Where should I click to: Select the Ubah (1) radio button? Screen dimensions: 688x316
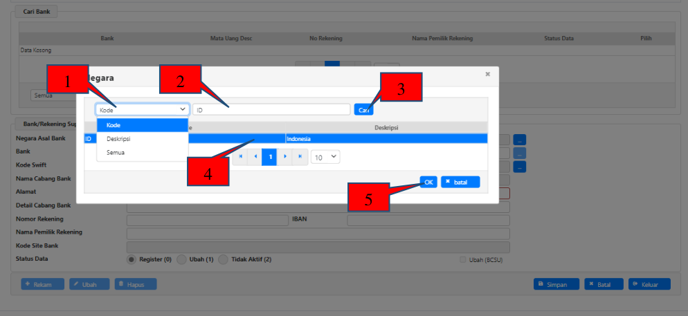pos(182,259)
